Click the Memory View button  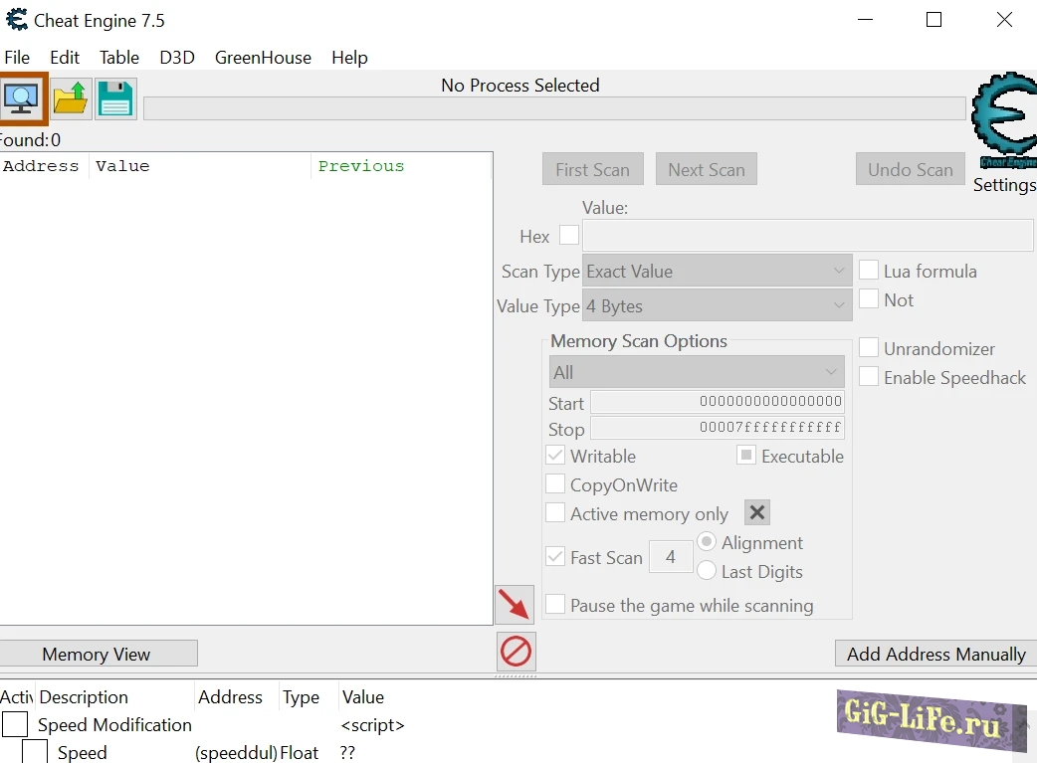coord(97,654)
